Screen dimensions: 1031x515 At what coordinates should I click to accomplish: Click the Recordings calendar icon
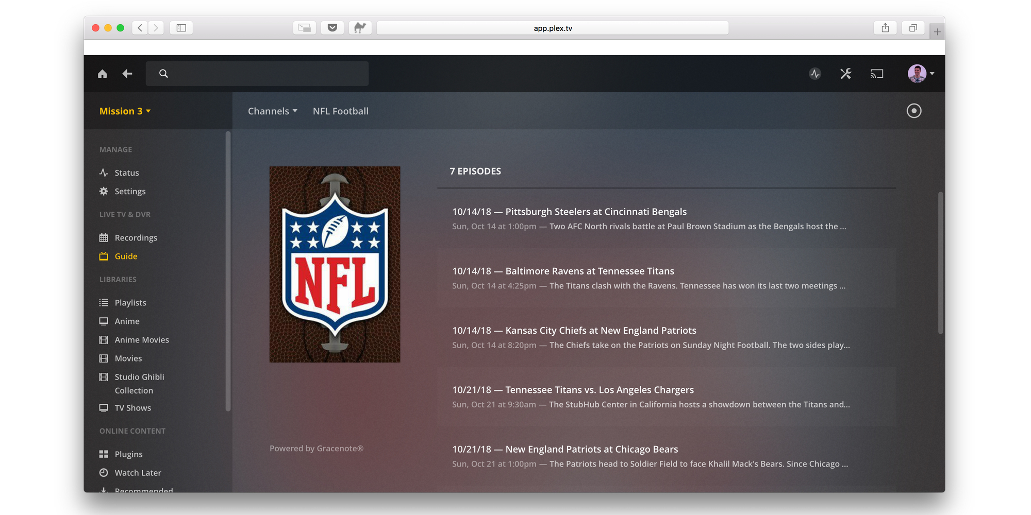[x=104, y=237]
